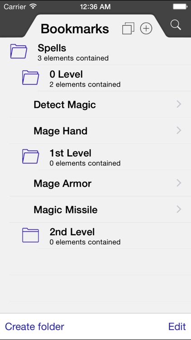Tap the chevron beside Magic Missile

179,209
